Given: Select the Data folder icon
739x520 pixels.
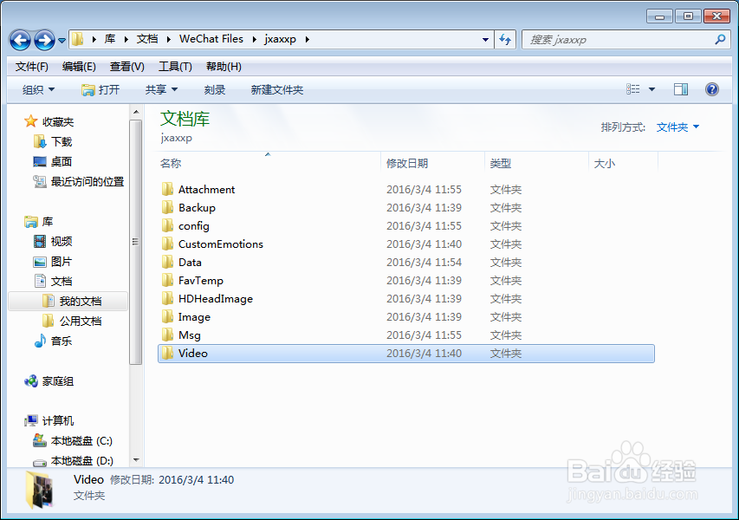Looking at the screenshot, I should pos(167,262).
